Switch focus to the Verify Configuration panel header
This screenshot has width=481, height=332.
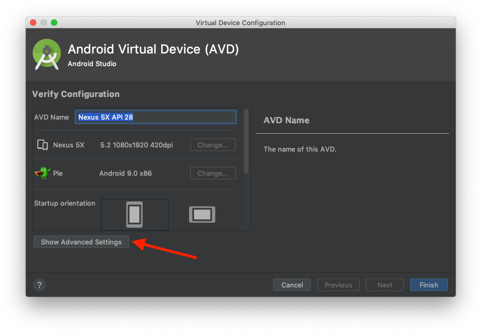pyautogui.click(x=76, y=94)
